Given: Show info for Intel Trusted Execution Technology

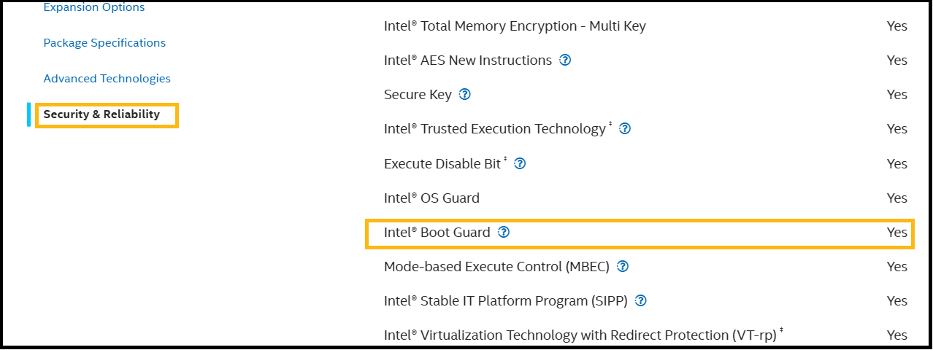Looking at the screenshot, I should click(624, 129).
